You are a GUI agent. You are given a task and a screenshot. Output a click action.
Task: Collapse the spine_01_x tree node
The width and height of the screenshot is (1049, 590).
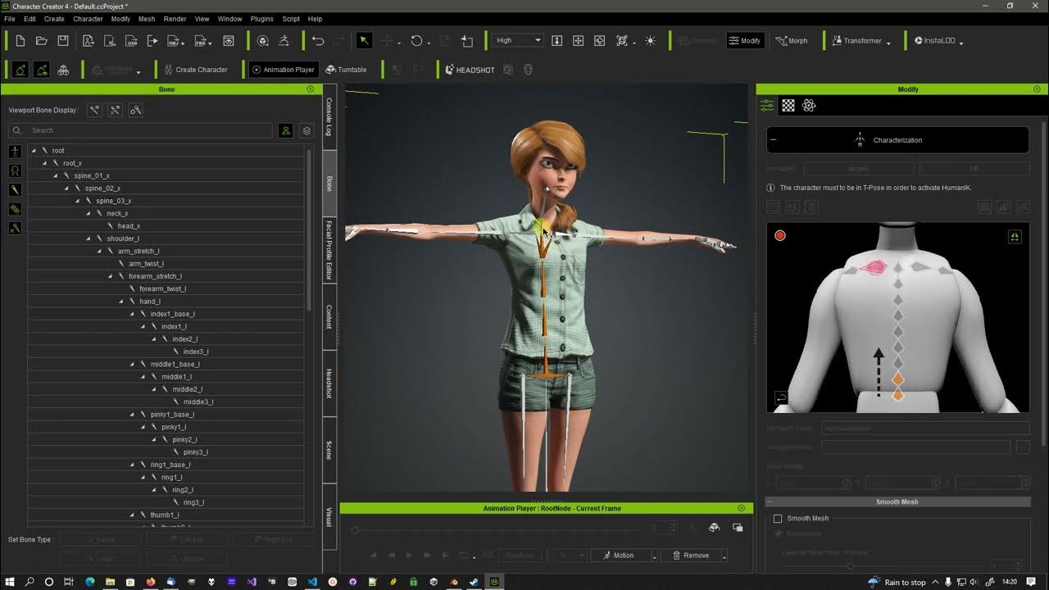click(x=56, y=175)
